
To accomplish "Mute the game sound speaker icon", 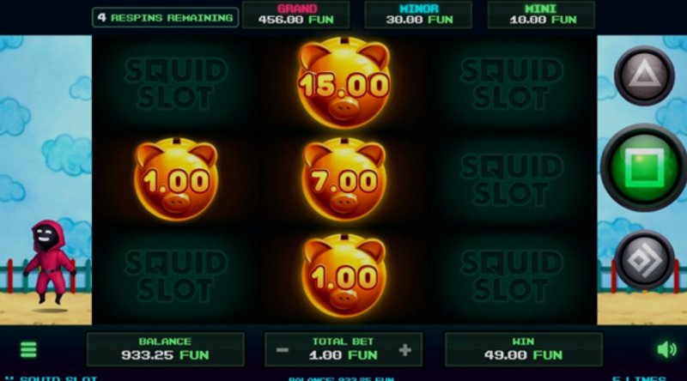I will pos(667,349).
